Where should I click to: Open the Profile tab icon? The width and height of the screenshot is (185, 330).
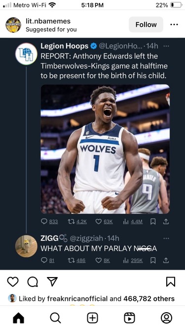coord(166,318)
